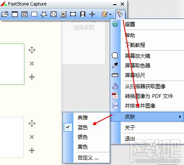Click the eyedropper icon
Viewport: 184px width, 165px height.
115,65
